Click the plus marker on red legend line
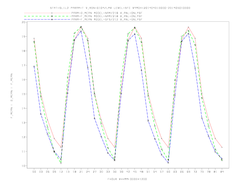This screenshot has width=242, height=187. pos(52,13)
